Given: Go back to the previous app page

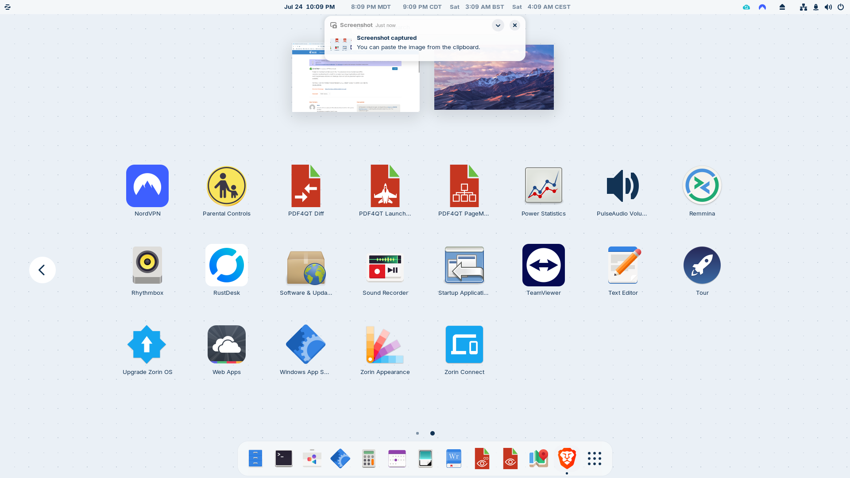Looking at the screenshot, I should tap(42, 270).
